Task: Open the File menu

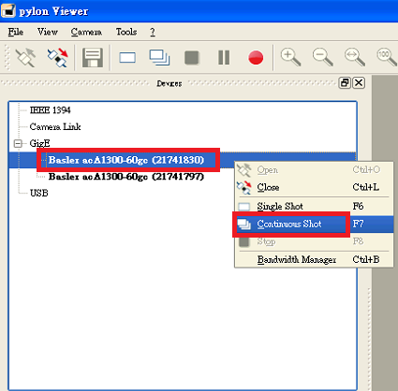Action: (15, 32)
